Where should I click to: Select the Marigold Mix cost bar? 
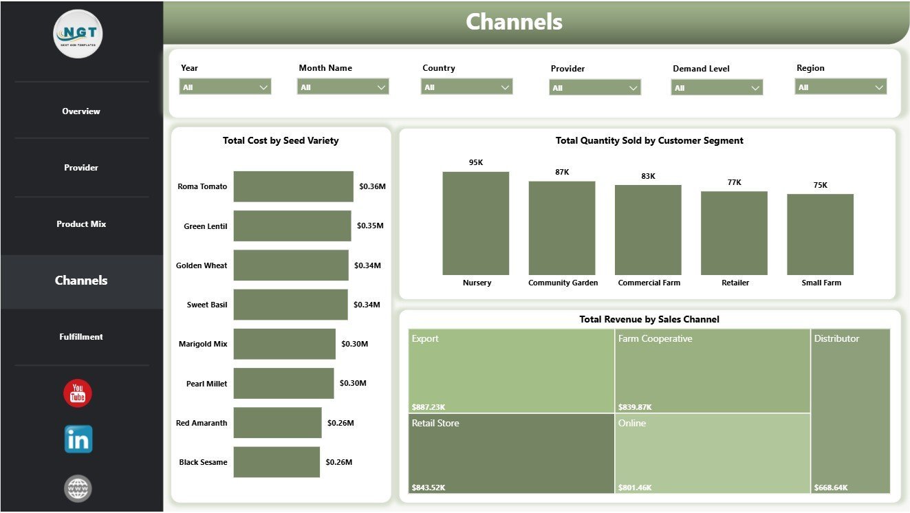(284, 344)
